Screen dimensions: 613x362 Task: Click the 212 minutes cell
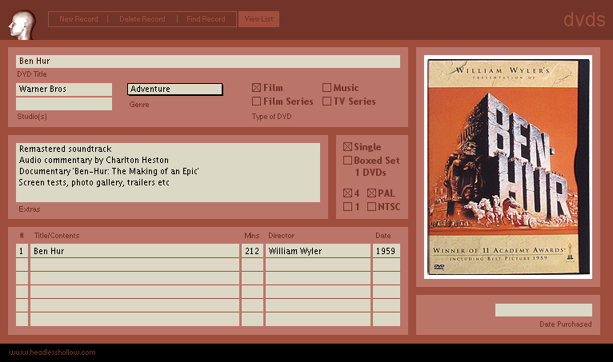252,251
